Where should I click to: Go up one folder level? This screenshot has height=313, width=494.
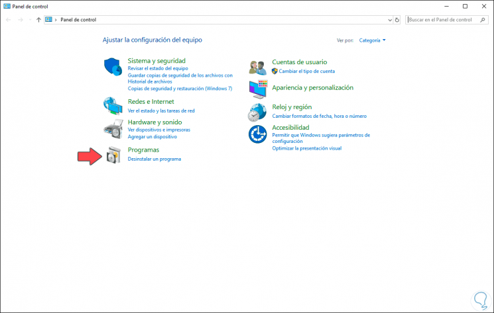tap(38, 20)
